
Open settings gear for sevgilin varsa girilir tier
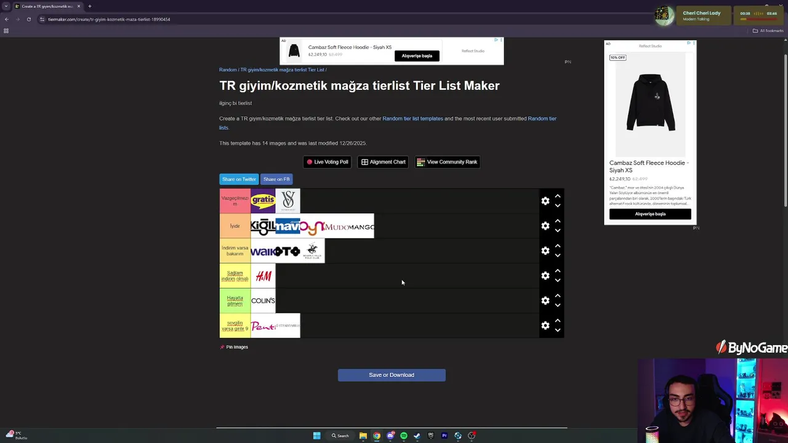pyautogui.click(x=545, y=325)
